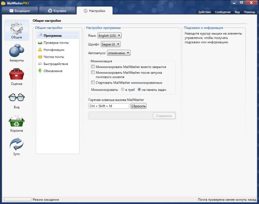Switch to the Входящие tab
This screenshot has height=204, width=259.
pos(20,11)
